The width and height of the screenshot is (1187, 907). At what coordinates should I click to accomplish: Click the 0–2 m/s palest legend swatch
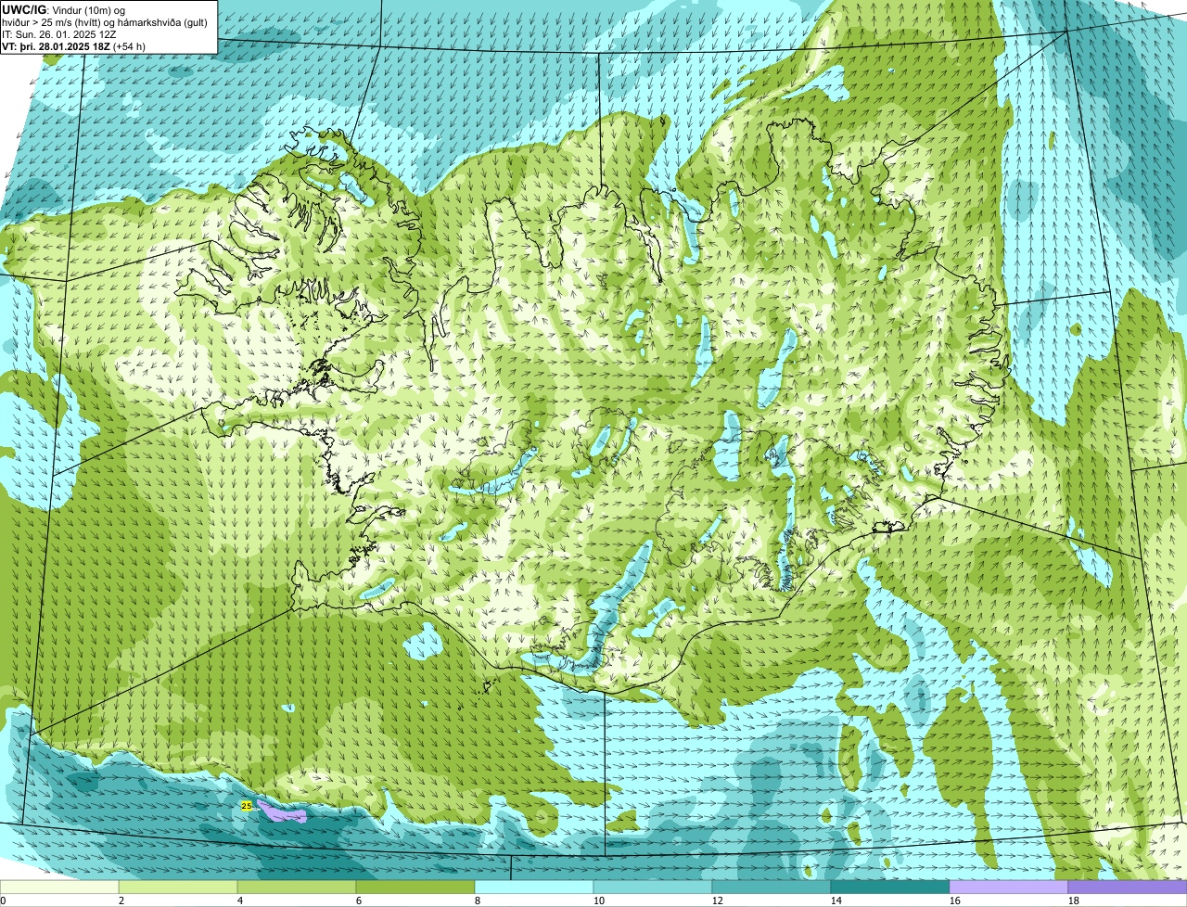click(x=59, y=888)
